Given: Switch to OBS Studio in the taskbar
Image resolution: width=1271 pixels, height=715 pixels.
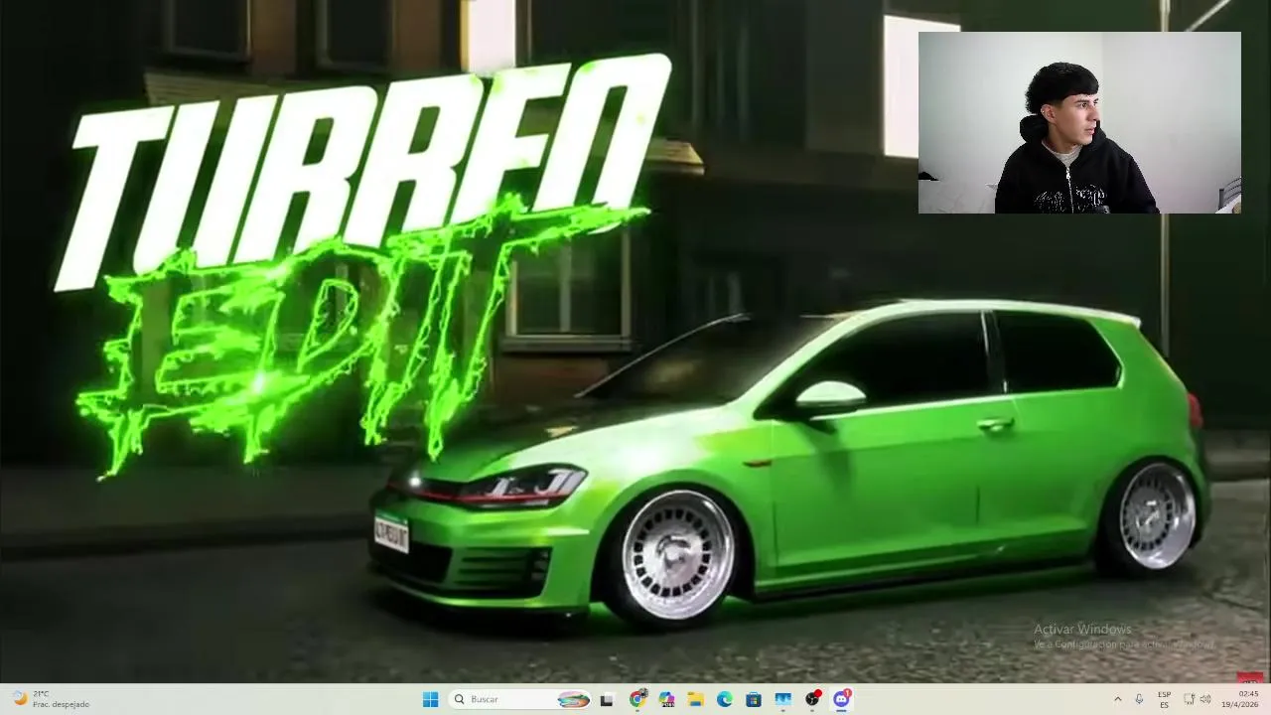Looking at the screenshot, I should click(812, 699).
